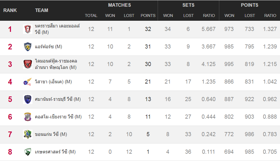The height and width of the screenshot is (161, 280).
Task: Open the แอร์ฟอร์ซ (M) team link
Action: pos(48,47)
